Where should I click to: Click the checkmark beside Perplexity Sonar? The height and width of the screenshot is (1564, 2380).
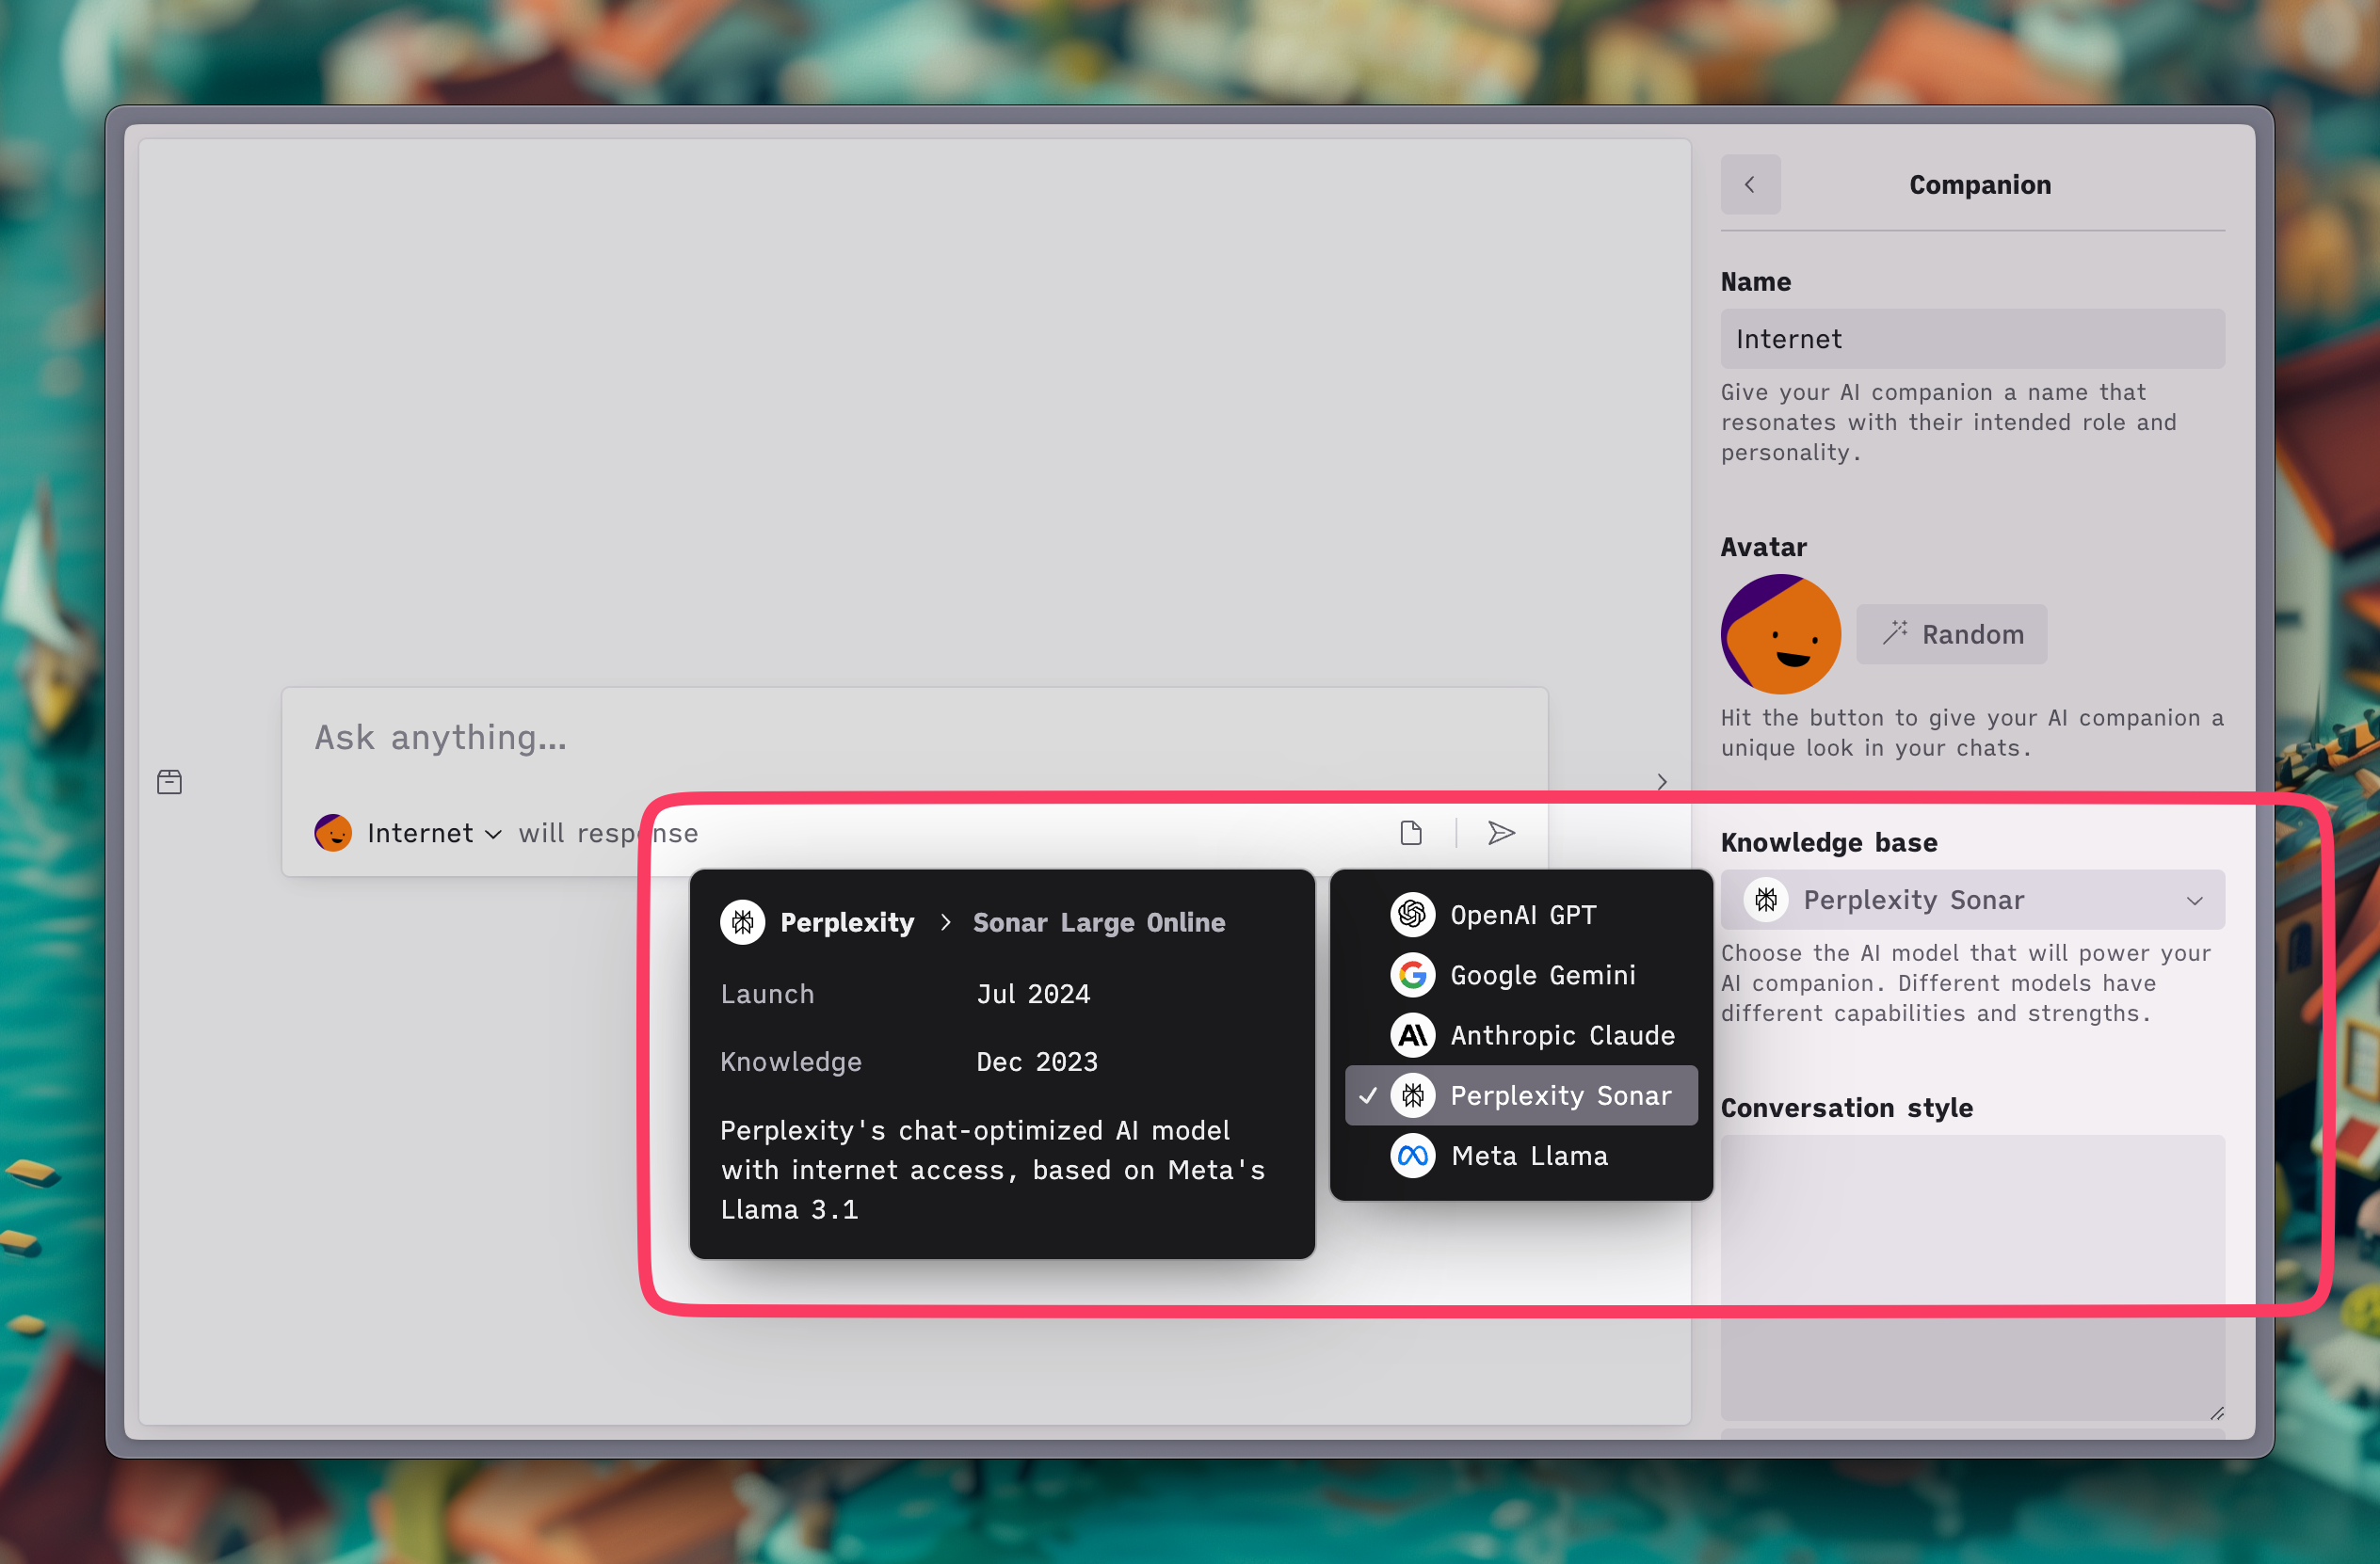click(1367, 1095)
